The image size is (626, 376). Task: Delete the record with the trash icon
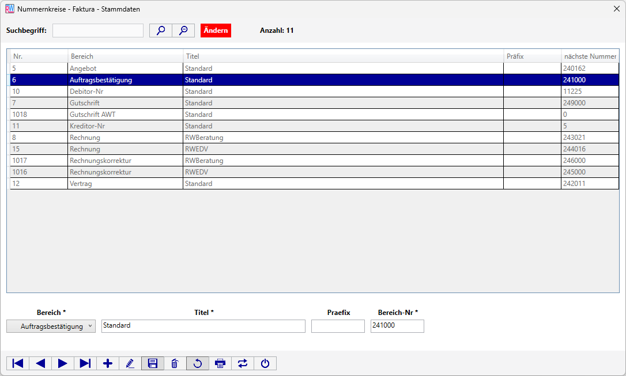(x=175, y=363)
